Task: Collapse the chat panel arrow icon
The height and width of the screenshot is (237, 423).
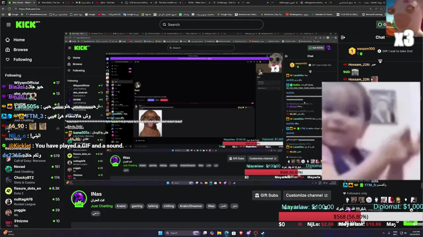Action: tap(343, 38)
